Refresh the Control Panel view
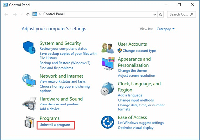This screenshot has width=200, height=140. [x=161, y=14]
